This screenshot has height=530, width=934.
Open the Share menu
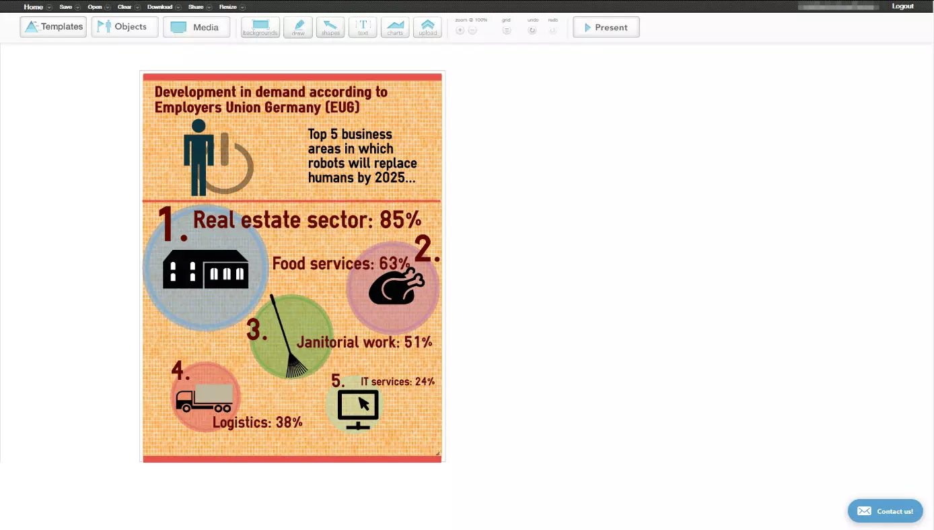196,7
